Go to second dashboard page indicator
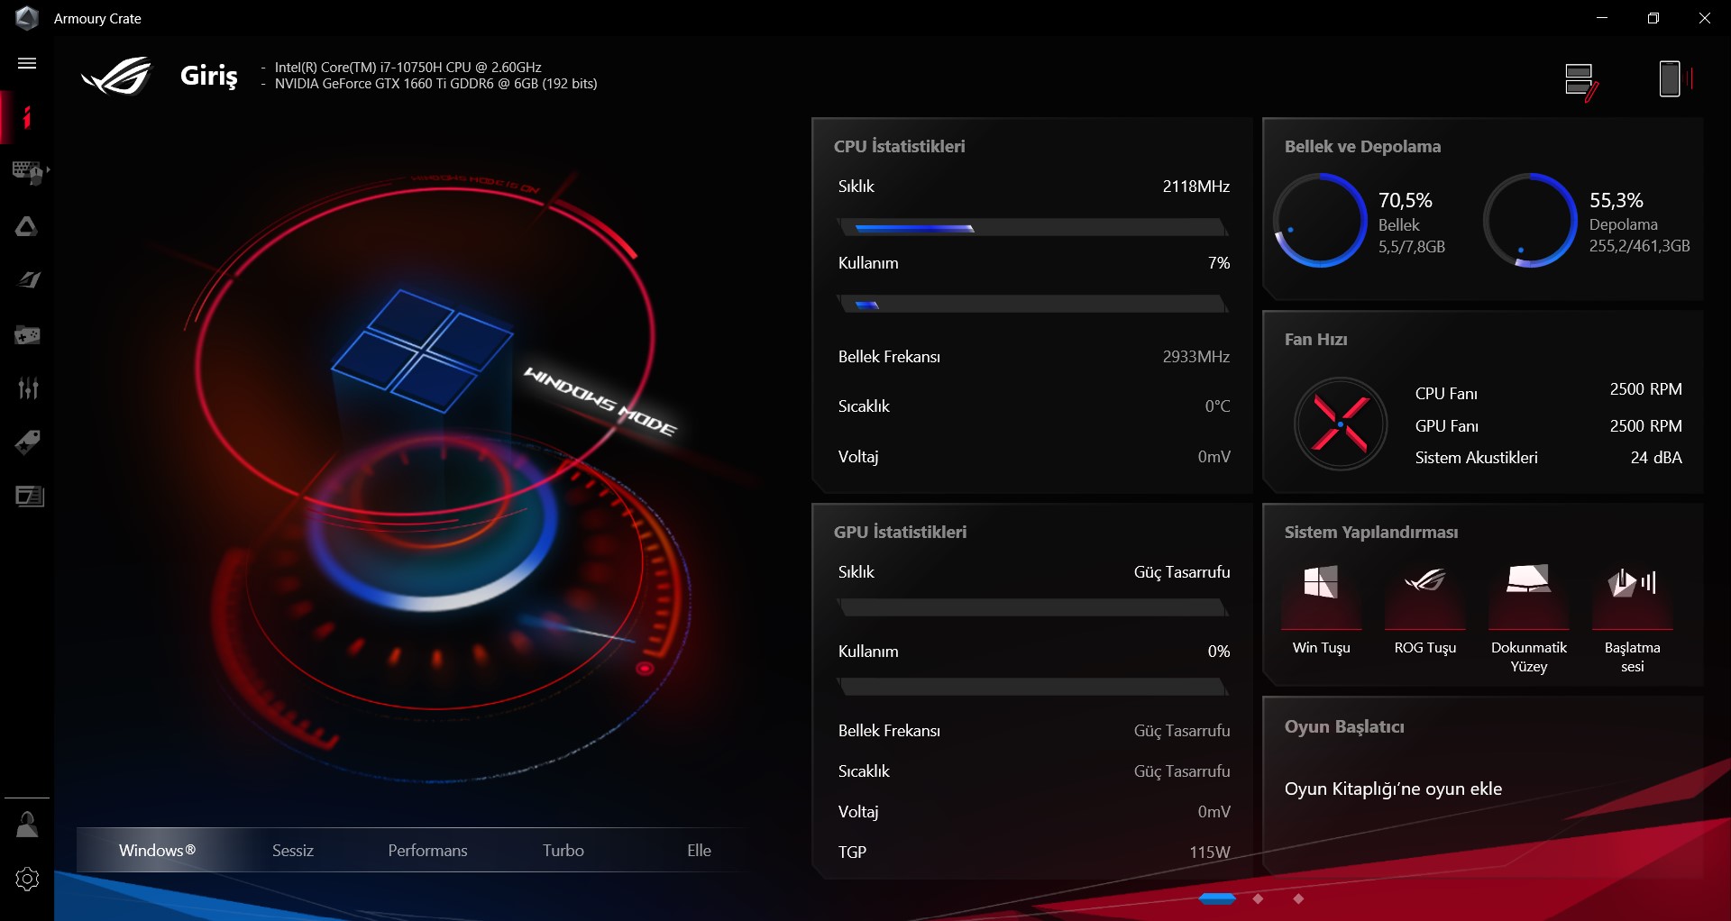 [1258, 898]
